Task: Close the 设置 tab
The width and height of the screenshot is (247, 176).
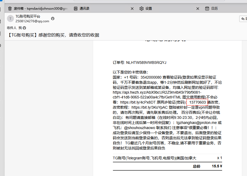Action: tap(198, 9)
